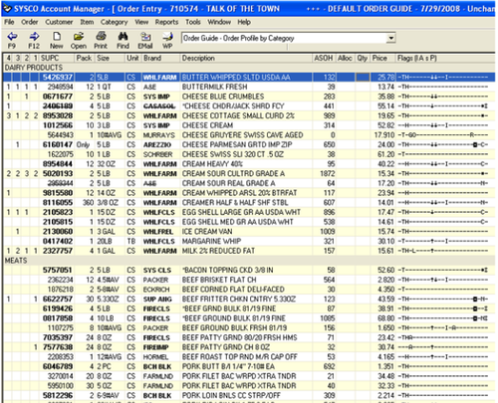The image size is (498, 403).
Task: Click SUPC 2406189 cell
Action: coord(58,106)
